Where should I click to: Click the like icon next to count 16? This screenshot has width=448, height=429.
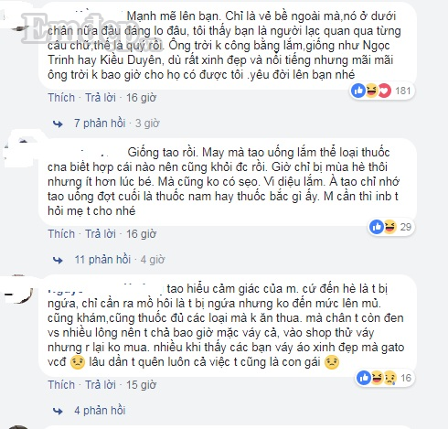(364, 378)
